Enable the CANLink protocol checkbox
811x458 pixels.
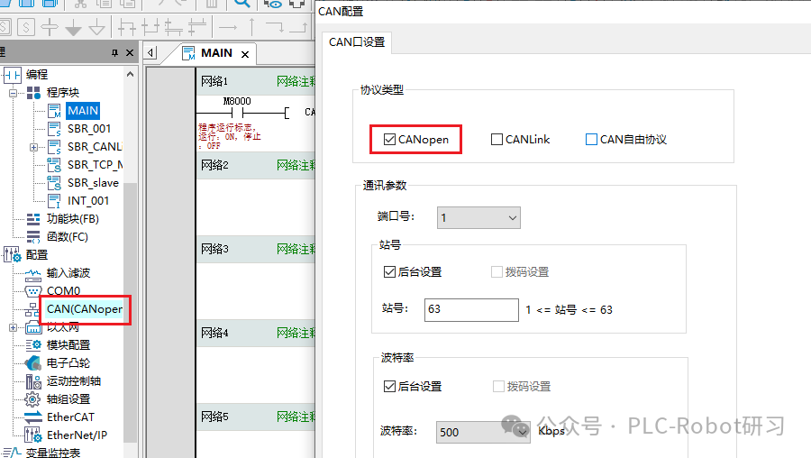497,140
